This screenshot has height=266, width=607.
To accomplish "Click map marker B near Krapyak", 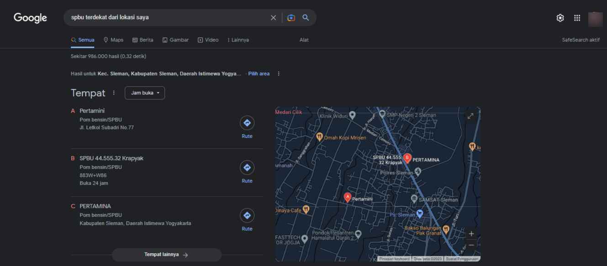I will click(408, 158).
